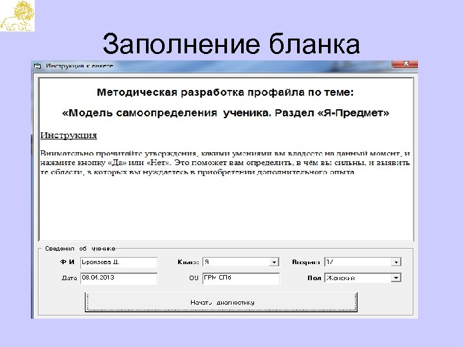Click the ОУ input field
463x347 pixels.
pyautogui.click(x=241, y=278)
